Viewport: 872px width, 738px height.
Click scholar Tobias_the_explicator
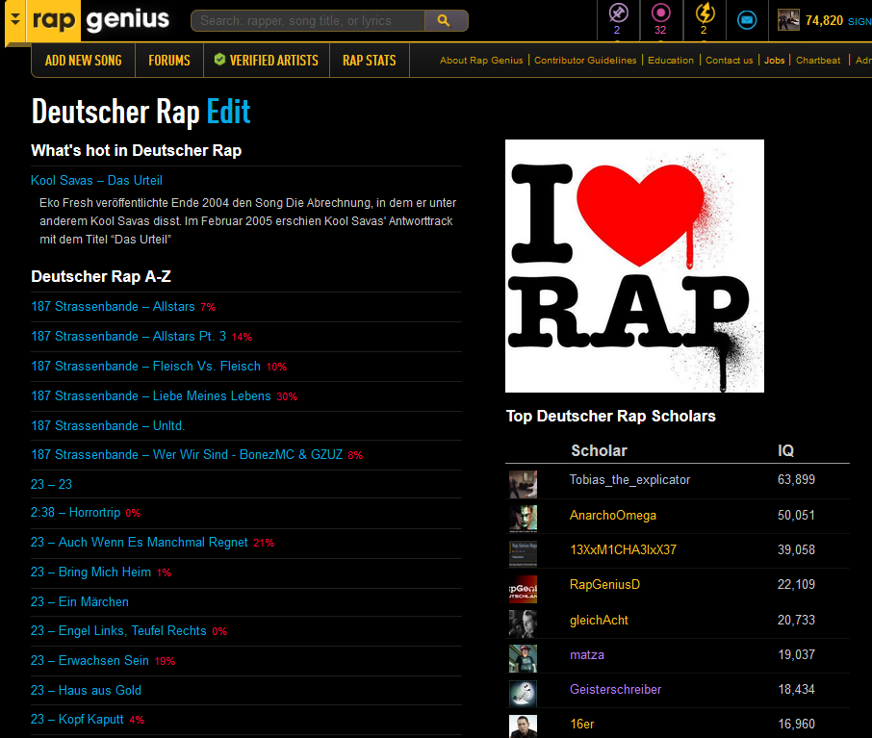point(629,480)
